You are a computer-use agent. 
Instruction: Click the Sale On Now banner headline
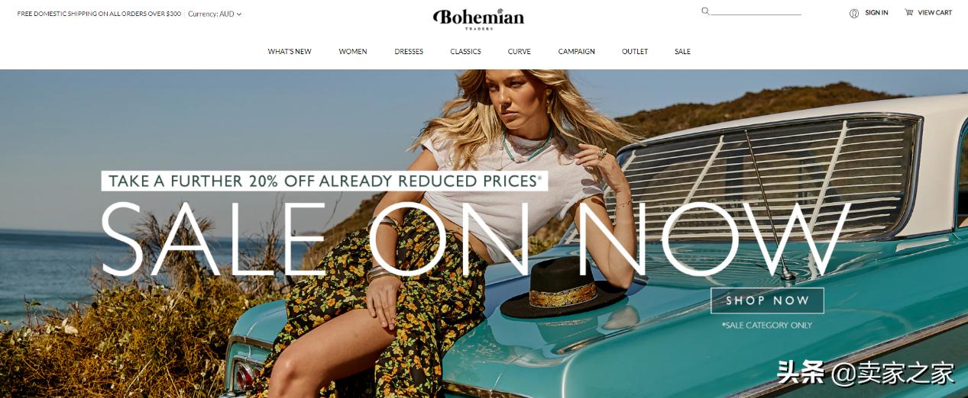coord(477,238)
